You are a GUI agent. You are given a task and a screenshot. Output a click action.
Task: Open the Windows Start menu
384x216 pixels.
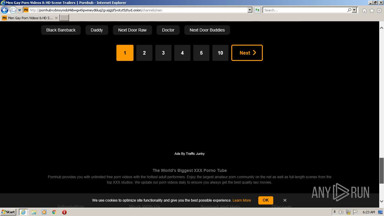tap(8, 212)
